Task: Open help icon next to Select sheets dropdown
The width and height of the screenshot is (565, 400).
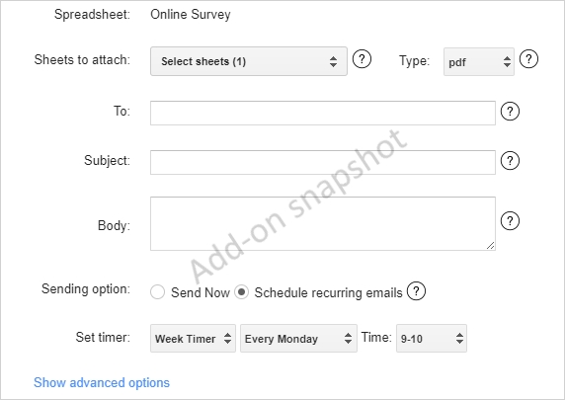Action: pos(362,58)
